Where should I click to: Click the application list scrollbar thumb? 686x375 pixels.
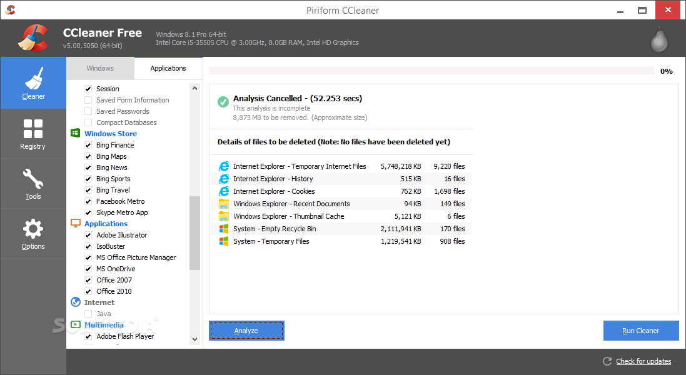coord(194,233)
